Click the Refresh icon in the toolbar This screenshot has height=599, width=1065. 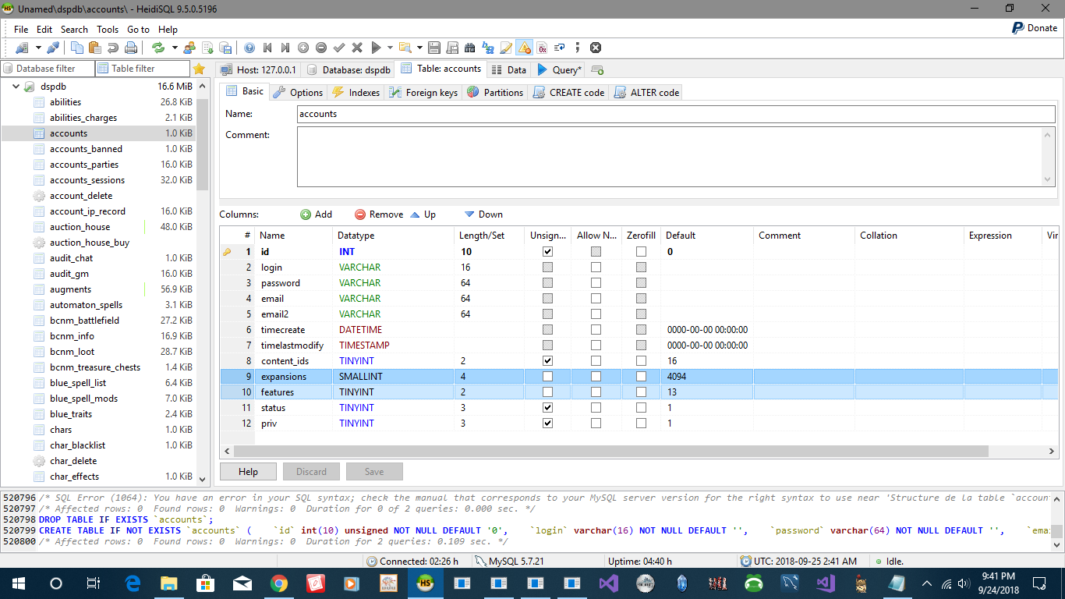click(158, 48)
